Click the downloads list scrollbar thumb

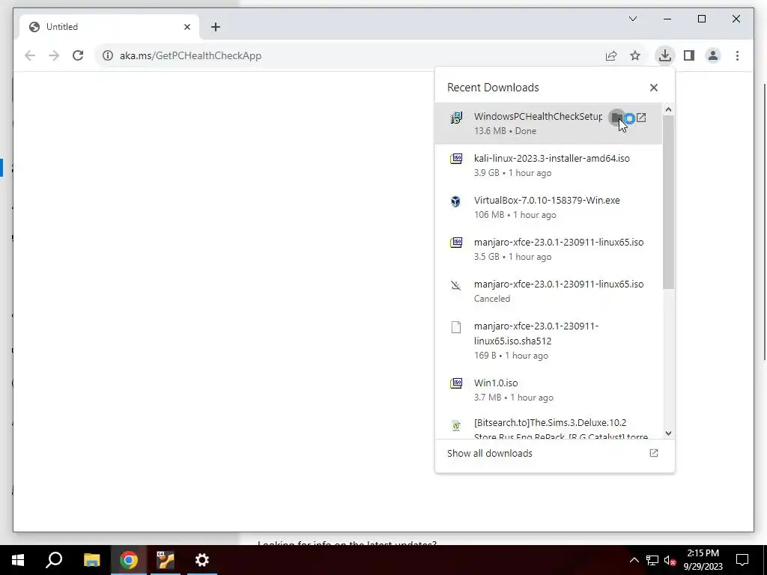click(668, 202)
